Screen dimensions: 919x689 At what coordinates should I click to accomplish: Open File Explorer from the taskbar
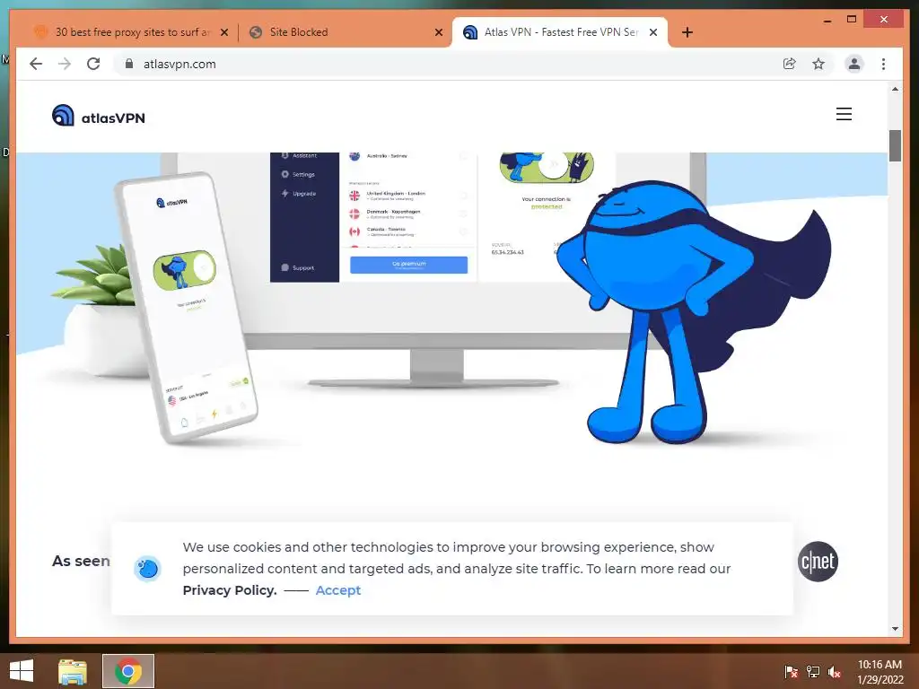(73, 671)
